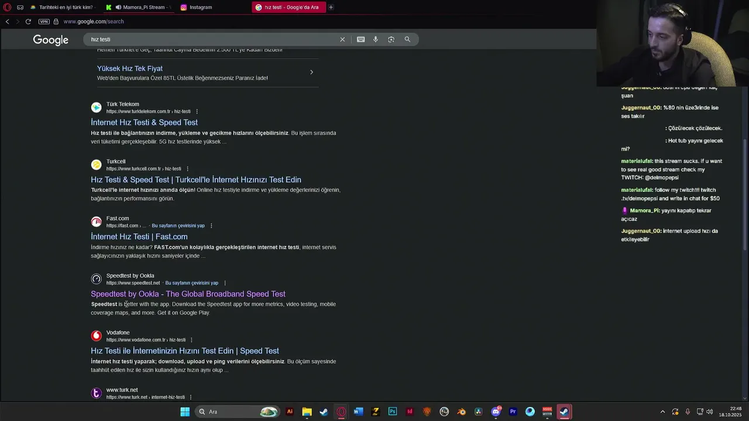Open a new browser tab
The width and height of the screenshot is (749, 421).
tap(331, 7)
